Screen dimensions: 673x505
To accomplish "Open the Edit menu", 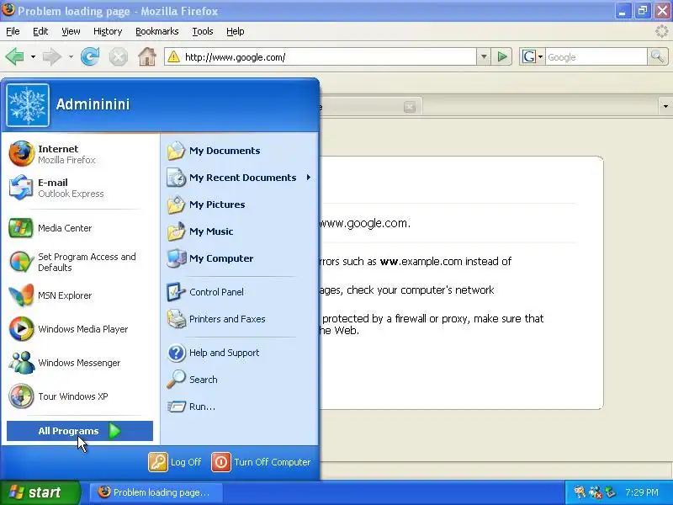I will [x=40, y=31].
